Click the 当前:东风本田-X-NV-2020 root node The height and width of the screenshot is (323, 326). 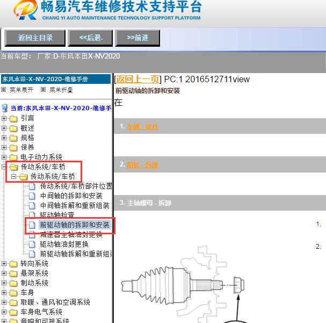(x=61, y=108)
